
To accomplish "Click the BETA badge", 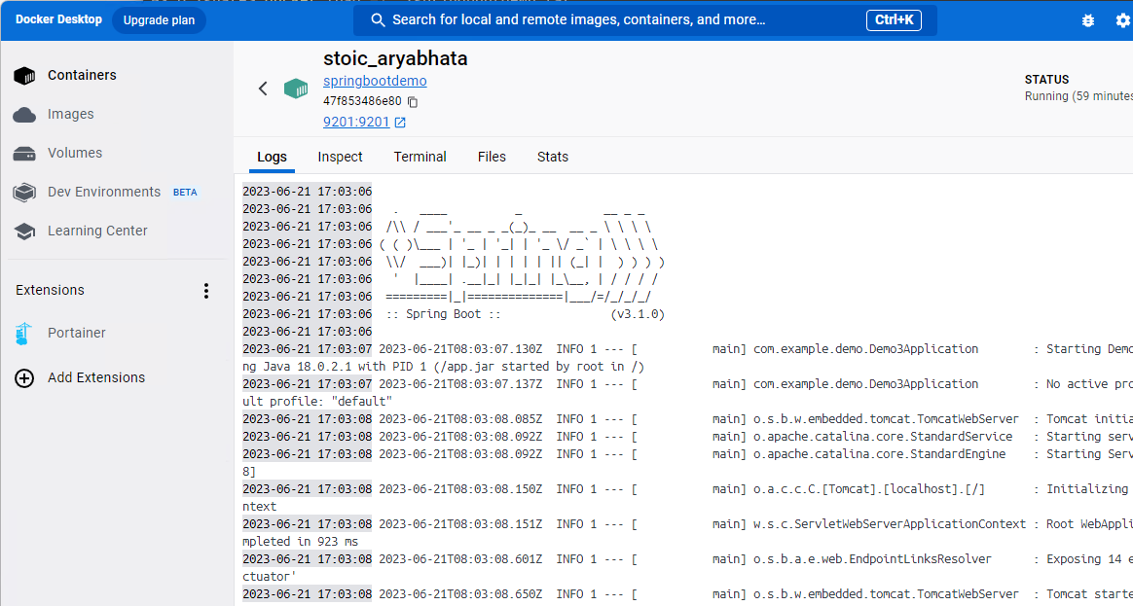I will (x=185, y=193).
